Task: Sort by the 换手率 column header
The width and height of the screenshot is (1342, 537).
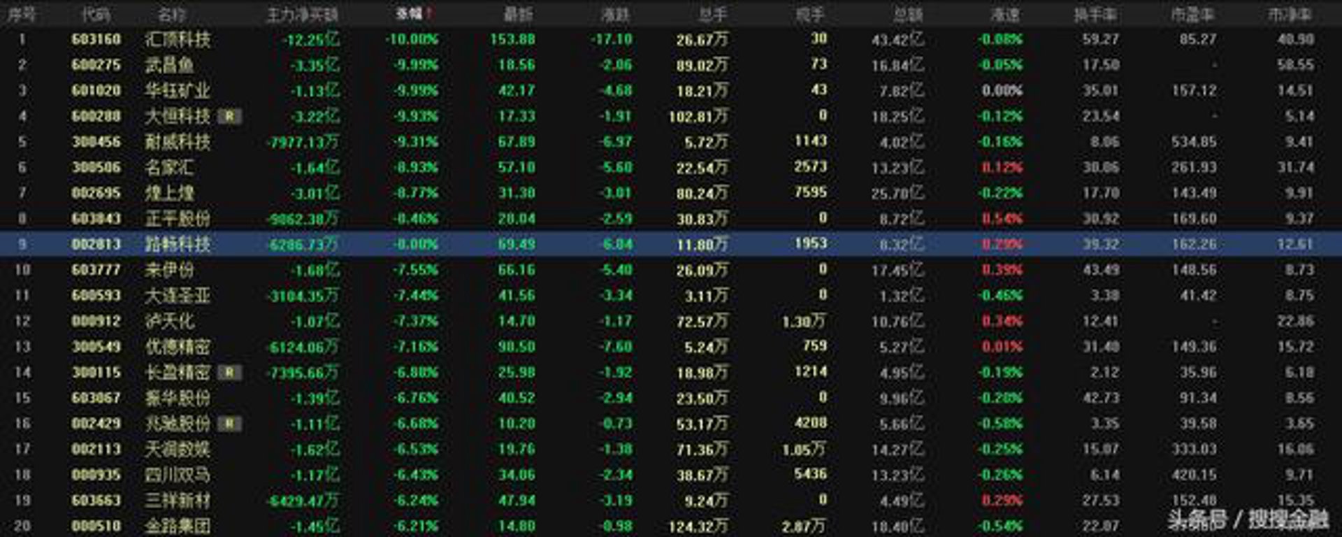Action: tap(1095, 13)
